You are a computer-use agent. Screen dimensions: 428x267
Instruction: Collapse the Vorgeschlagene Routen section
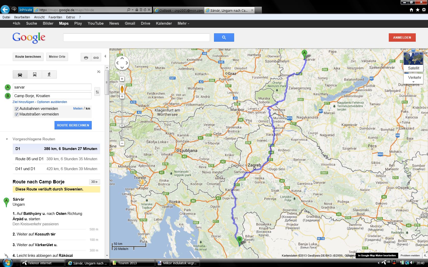tap(7, 139)
